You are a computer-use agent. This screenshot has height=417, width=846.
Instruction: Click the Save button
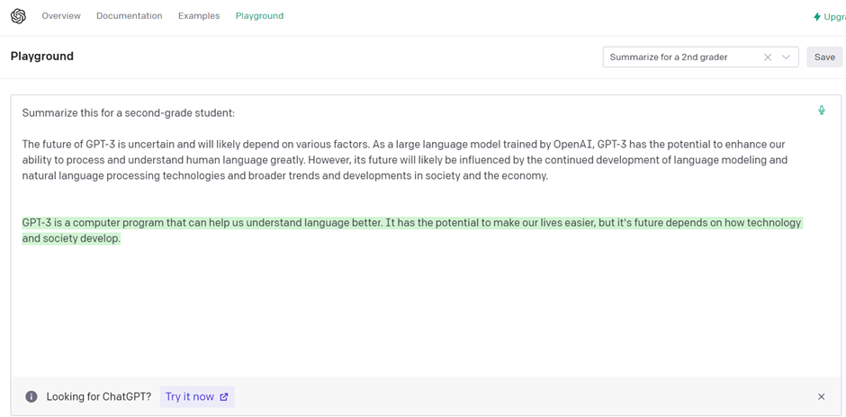click(824, 58)
